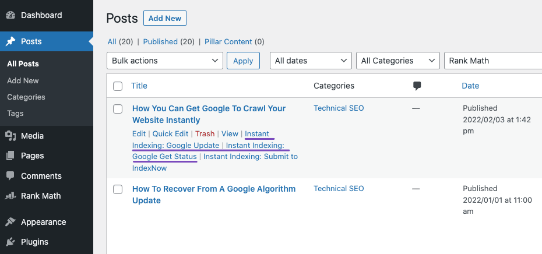Click the Appearance paintbrush icon
The width and height of the screenshot is (542, 254).
[x=10, y=222]
